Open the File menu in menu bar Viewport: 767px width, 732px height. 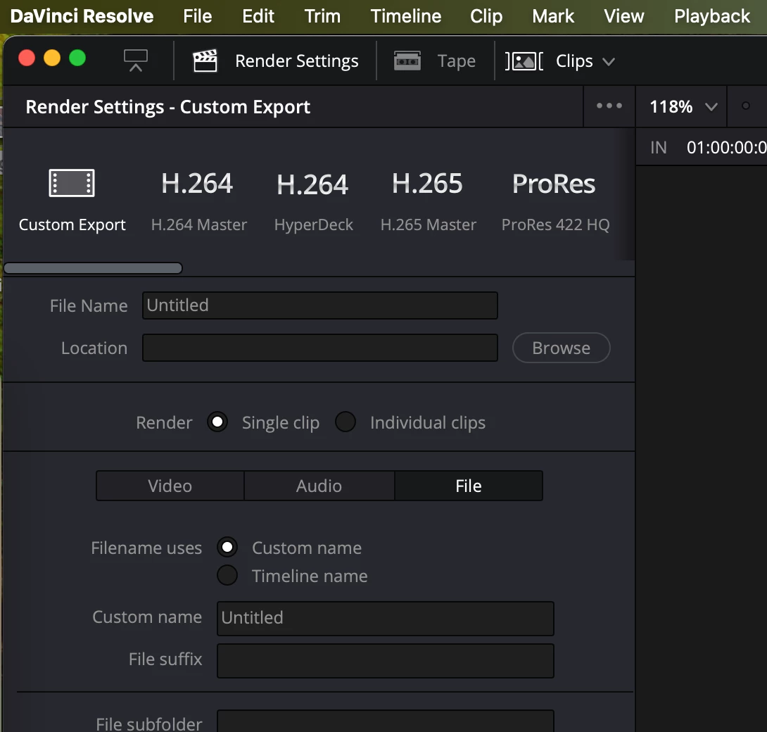(x=198, y=16)
